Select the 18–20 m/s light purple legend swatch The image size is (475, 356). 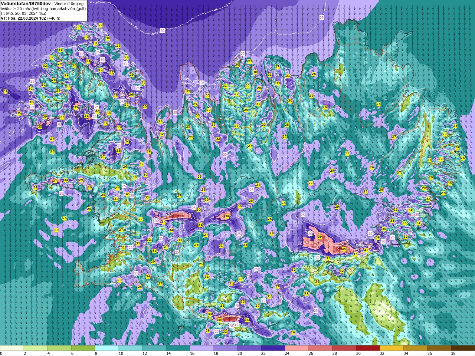click(x=226, y=348)
